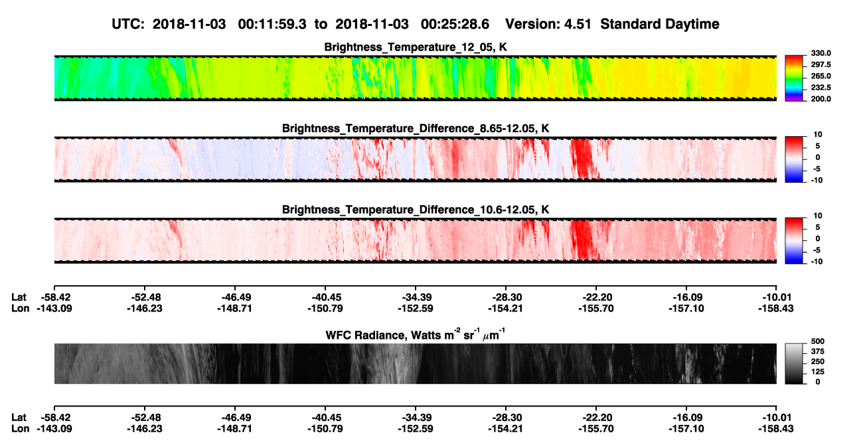This screenshot has width=863, height=443.
Task: Click the 265.0 colorbar tick label
Action: [x=821, y=76]
